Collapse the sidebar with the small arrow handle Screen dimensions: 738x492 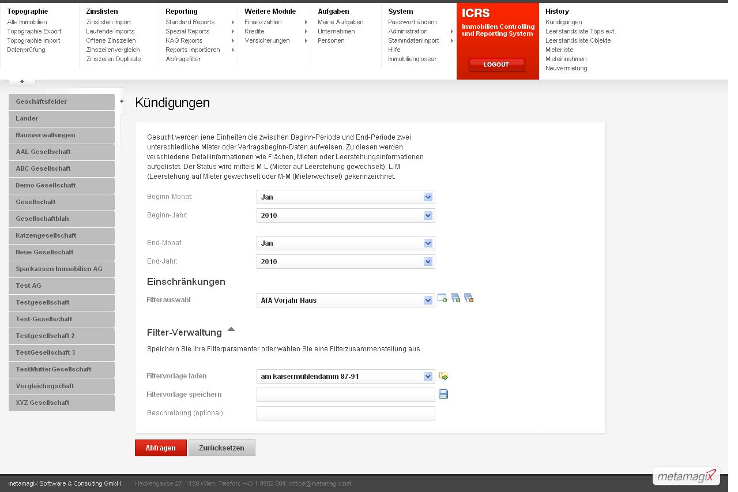click(x=122, y=102)
